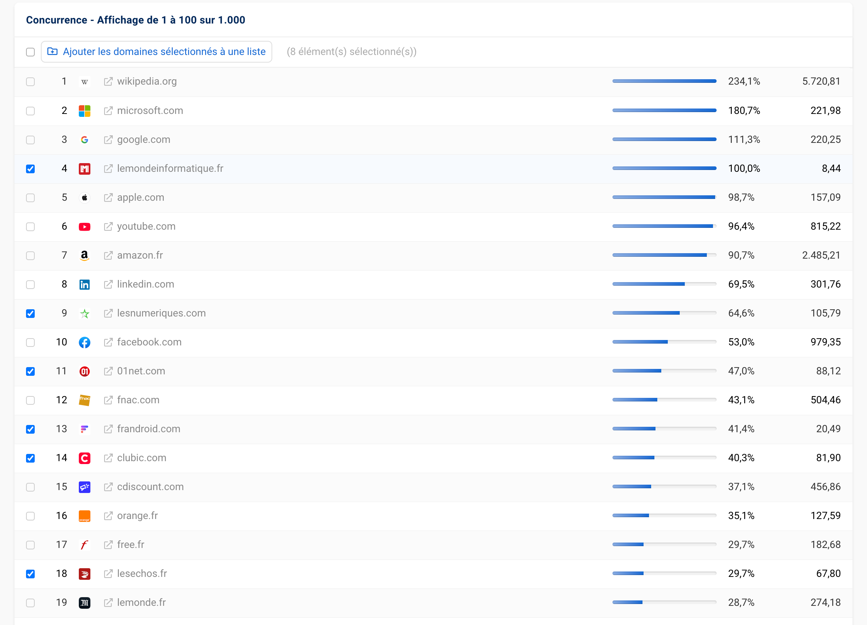Uncheck the 01net.com row checkbox
Viewport: 867px width, 625px height.
[31, 371]
